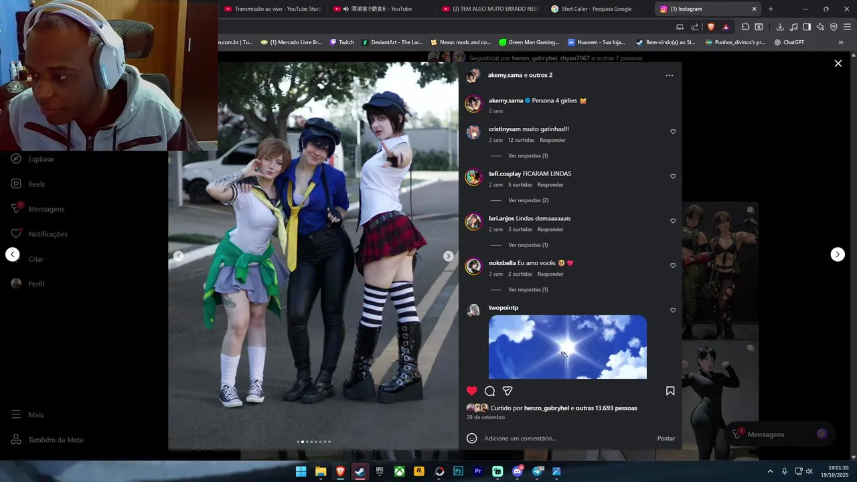
Task: Like tefi.cosplay's comment with its heart
Action: (x=673, y=177)
